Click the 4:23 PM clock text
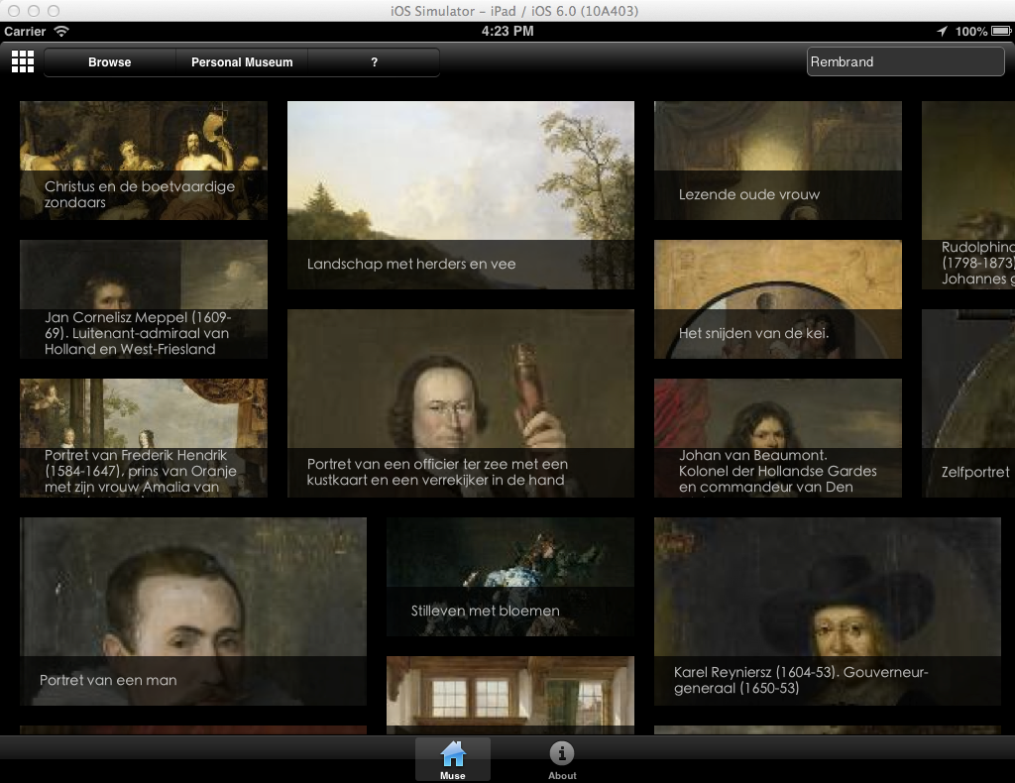Image resolution: width=1015 pixels, height=783 pixels. pos(507,31)
